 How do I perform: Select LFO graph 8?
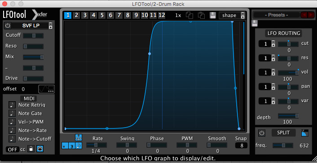pyautogui.click(x=128, y=15)
